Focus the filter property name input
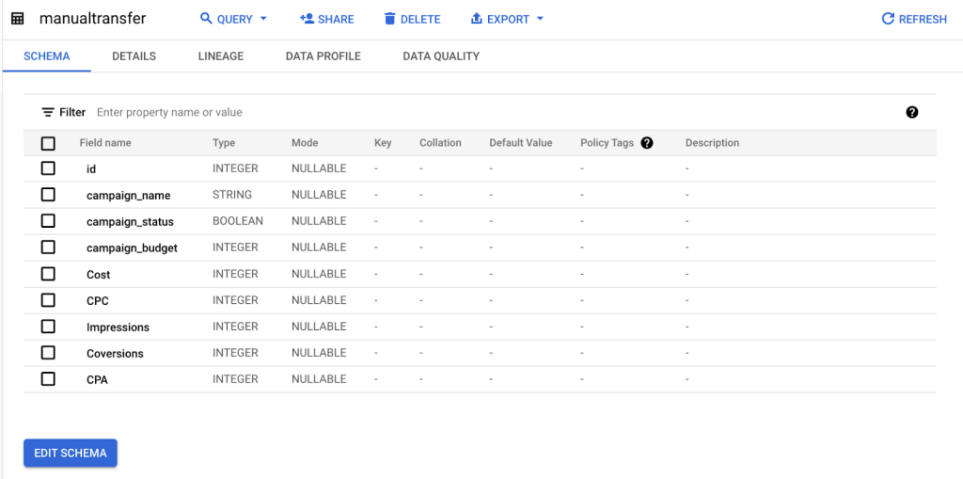 click(x=491, y=113)
